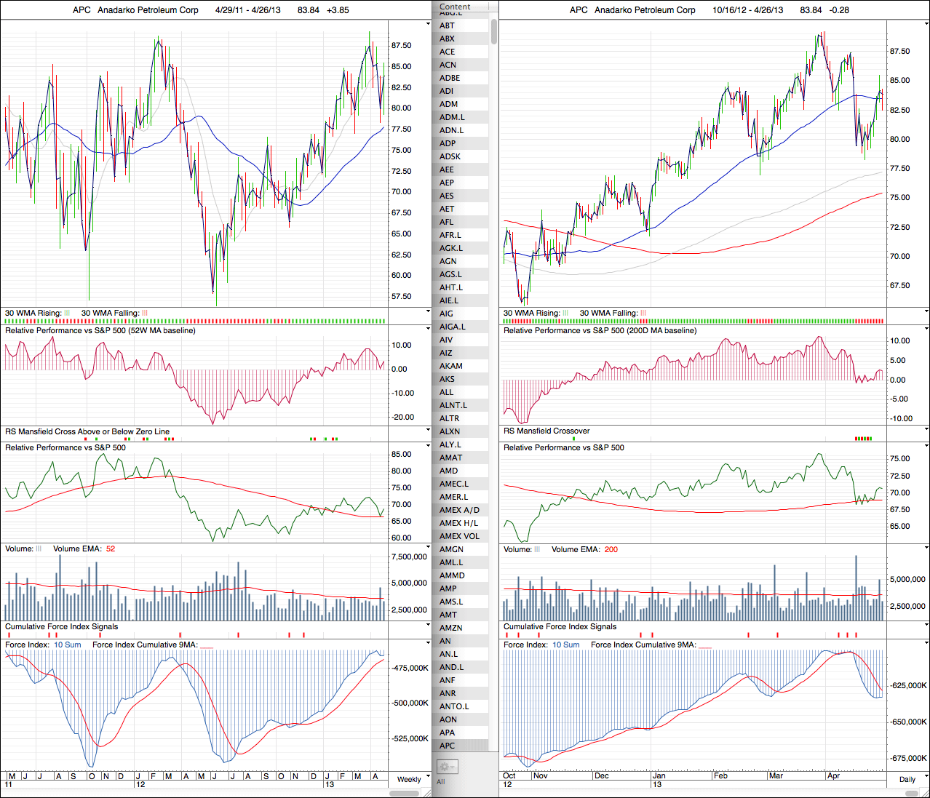
Task: Open the daily price chart panel menu arrow
Action: coord(926,24)
